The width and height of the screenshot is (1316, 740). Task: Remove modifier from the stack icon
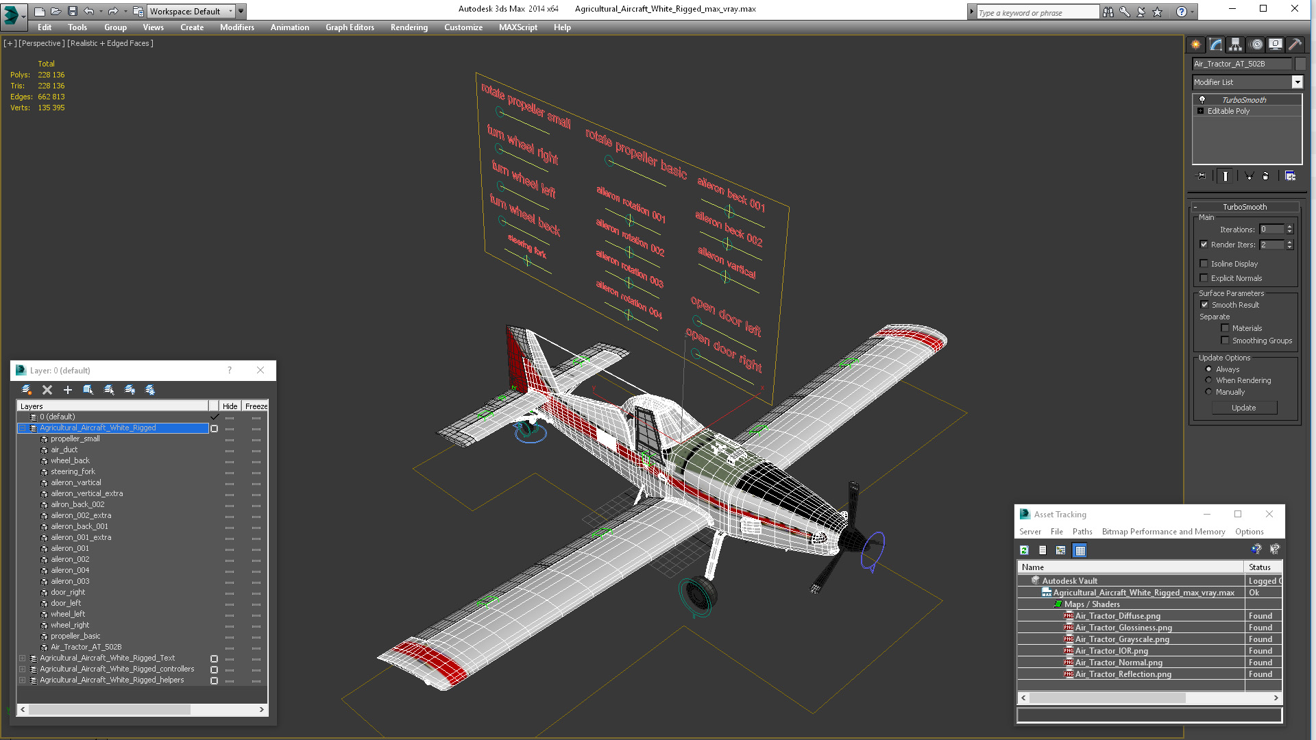(1265, 176)
